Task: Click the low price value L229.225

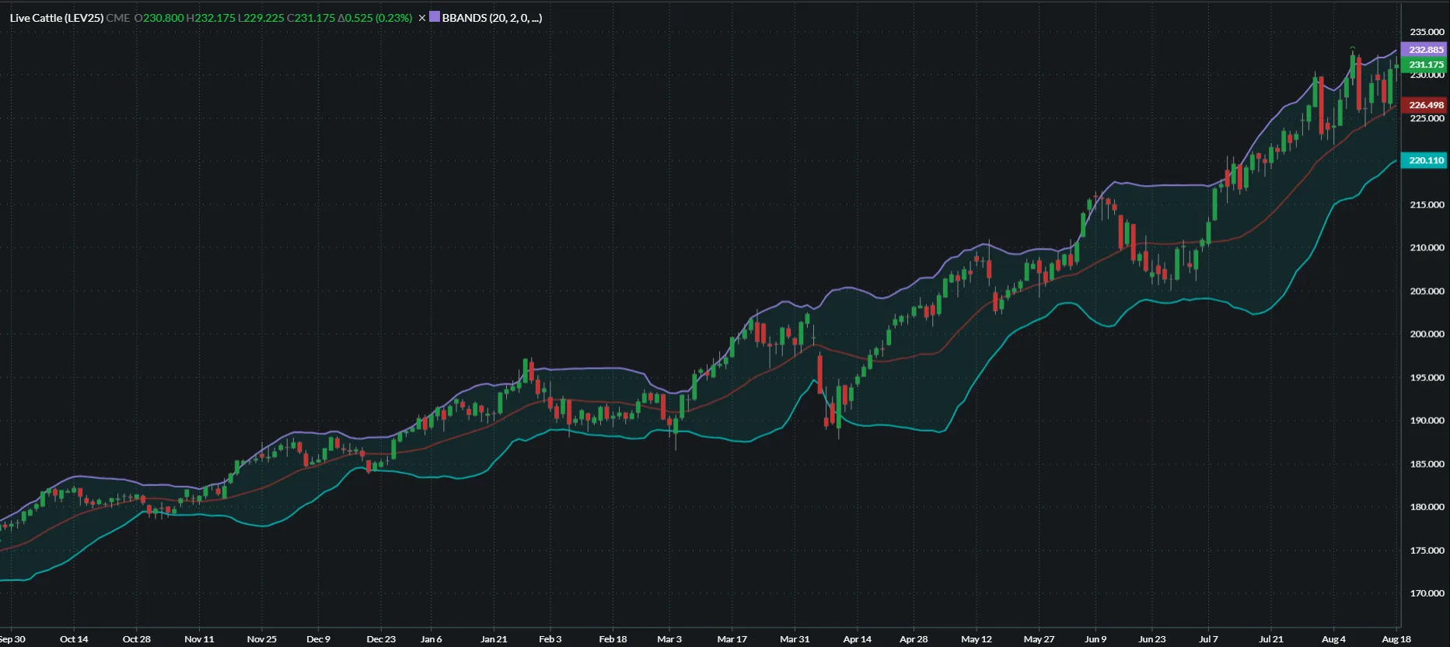Action: coord(261,18)
